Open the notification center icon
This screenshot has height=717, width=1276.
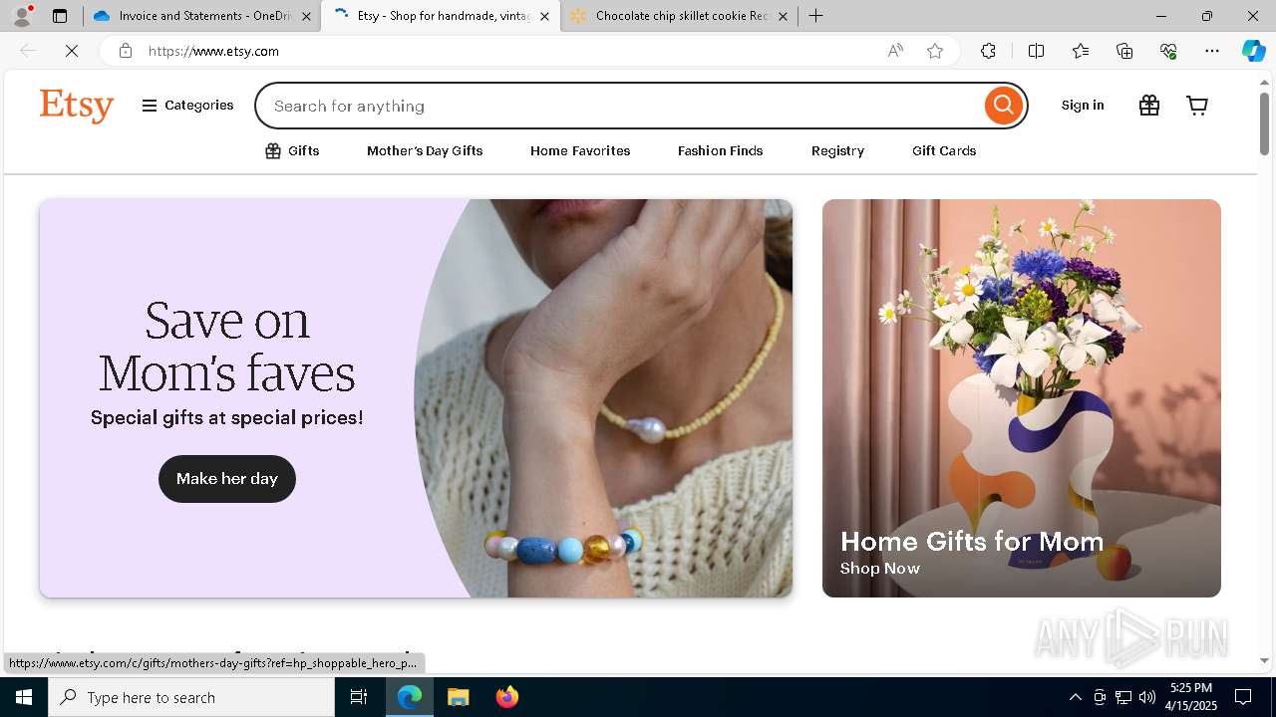(x=1243, y=697)
